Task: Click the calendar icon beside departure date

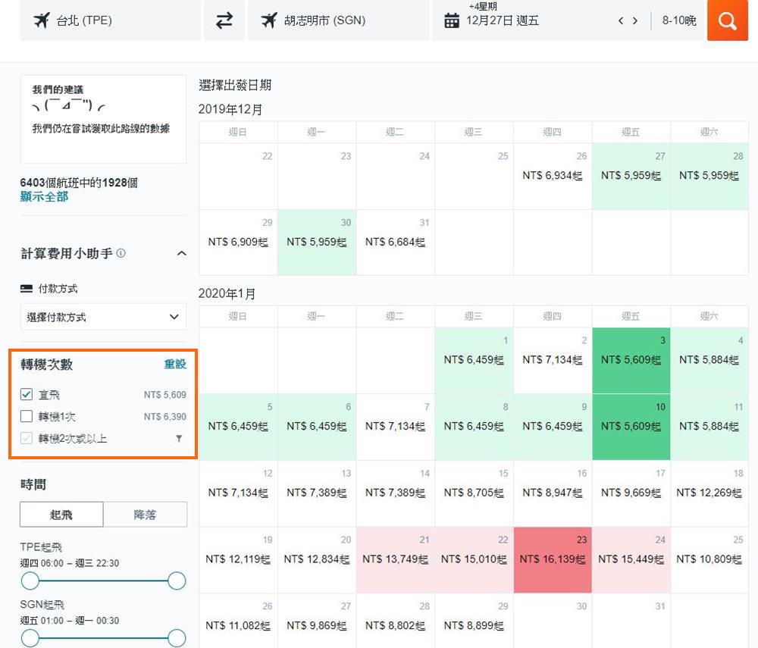Action: 452,20
